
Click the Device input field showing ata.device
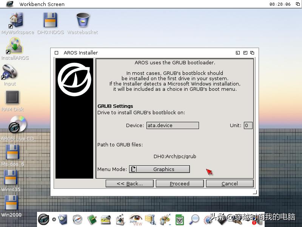pos(173,125)
